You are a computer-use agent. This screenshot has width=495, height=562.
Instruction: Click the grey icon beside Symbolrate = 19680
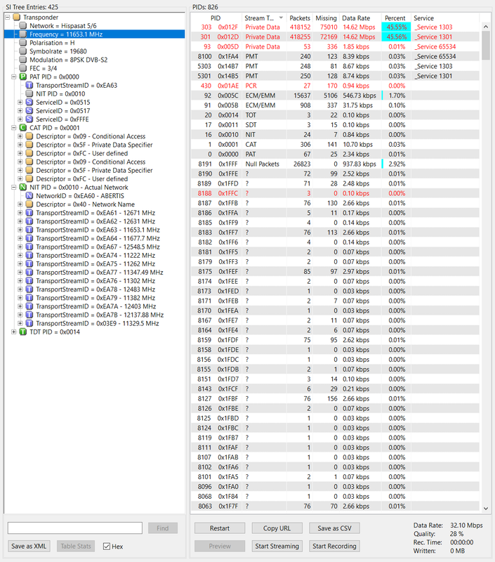click(23, 51)
